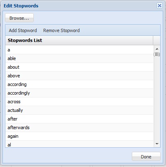Click the scrollbar up arrow
166x167 pixels.
[157, 49]
